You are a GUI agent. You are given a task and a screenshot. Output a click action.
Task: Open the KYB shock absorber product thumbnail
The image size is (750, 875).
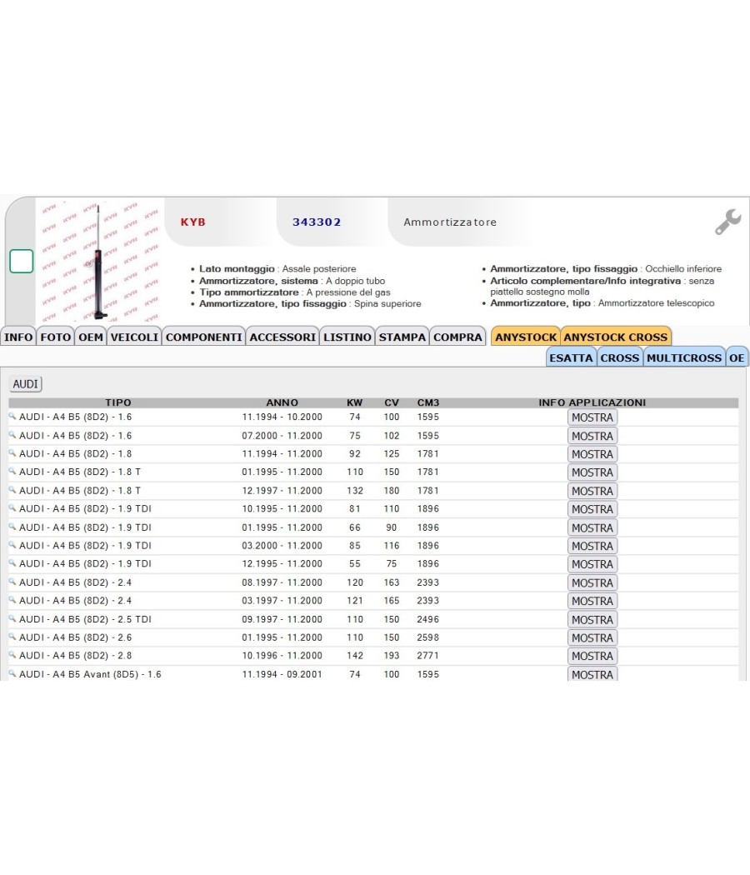[100, 261]
